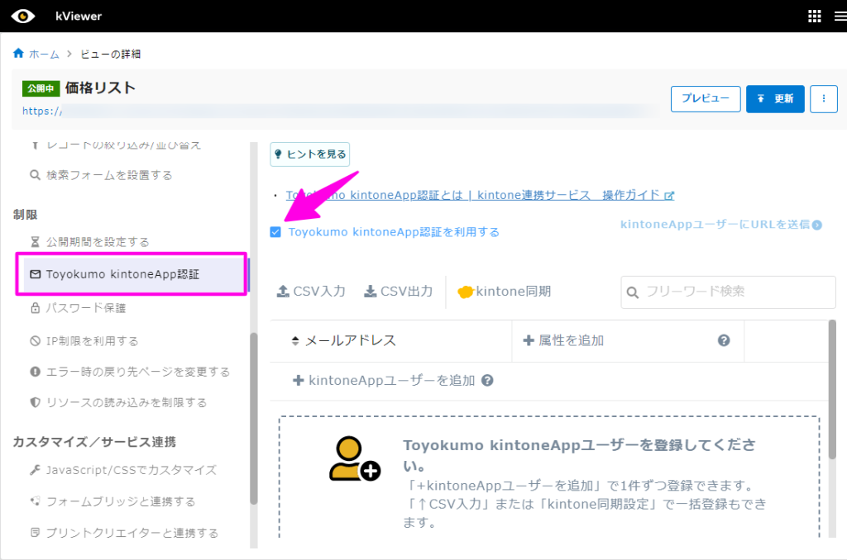Go to ホーム breadcrumb link
The width and height of the screenshot is (847, 560).
coord(44,54)
